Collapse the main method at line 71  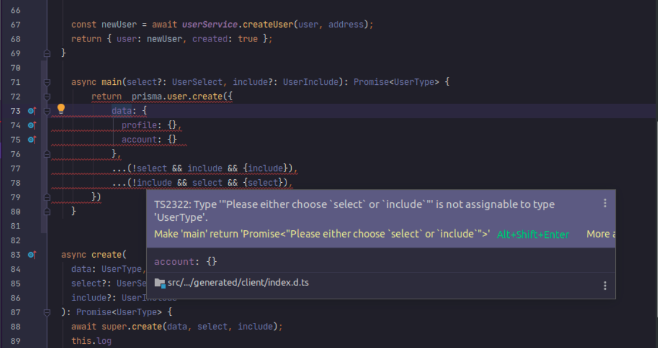click(x=47, y=82)
